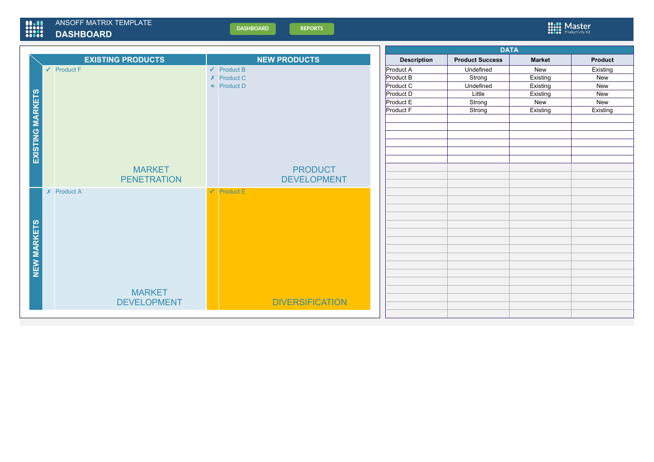Select the Description column header

(416, 60)
